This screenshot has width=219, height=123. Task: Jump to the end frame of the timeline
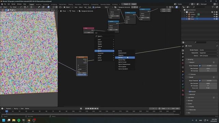click(98, 109)
